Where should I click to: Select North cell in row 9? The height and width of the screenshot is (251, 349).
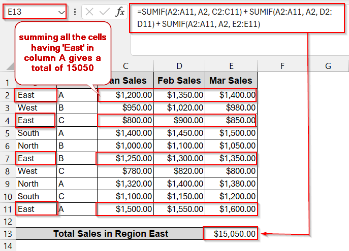pos(36,184)
